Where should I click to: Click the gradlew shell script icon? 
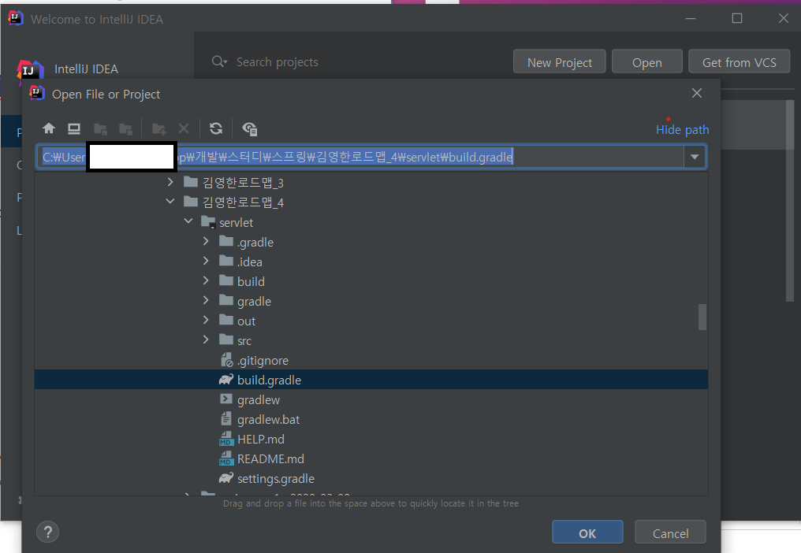click(225, 399)
